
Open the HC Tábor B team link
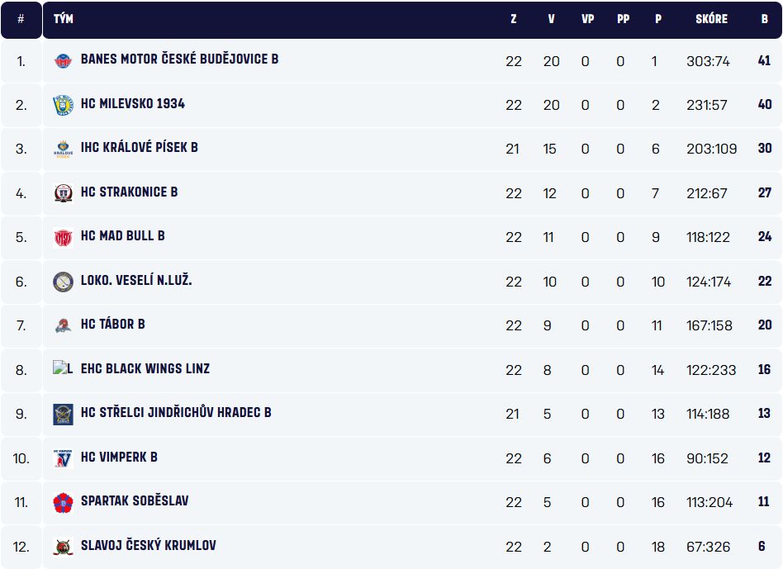pyautogui.click(x=112, y=325)
